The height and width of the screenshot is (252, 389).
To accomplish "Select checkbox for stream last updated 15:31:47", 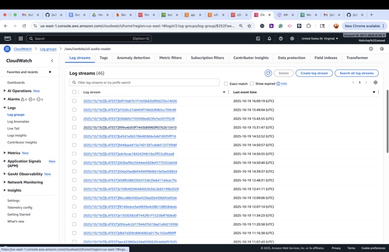I will coord(74,127).
